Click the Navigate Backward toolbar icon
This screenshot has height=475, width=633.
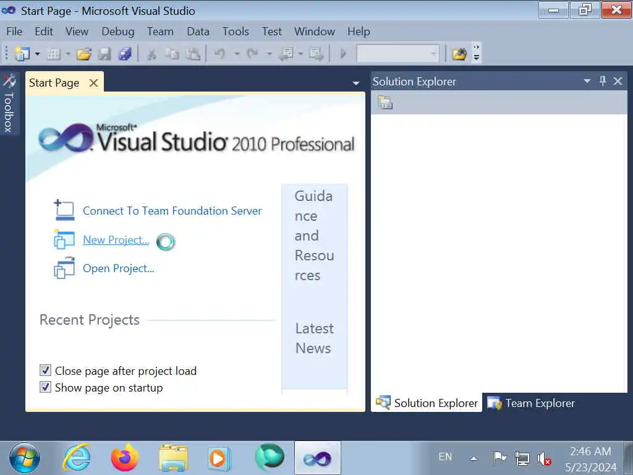pos(286,54)
